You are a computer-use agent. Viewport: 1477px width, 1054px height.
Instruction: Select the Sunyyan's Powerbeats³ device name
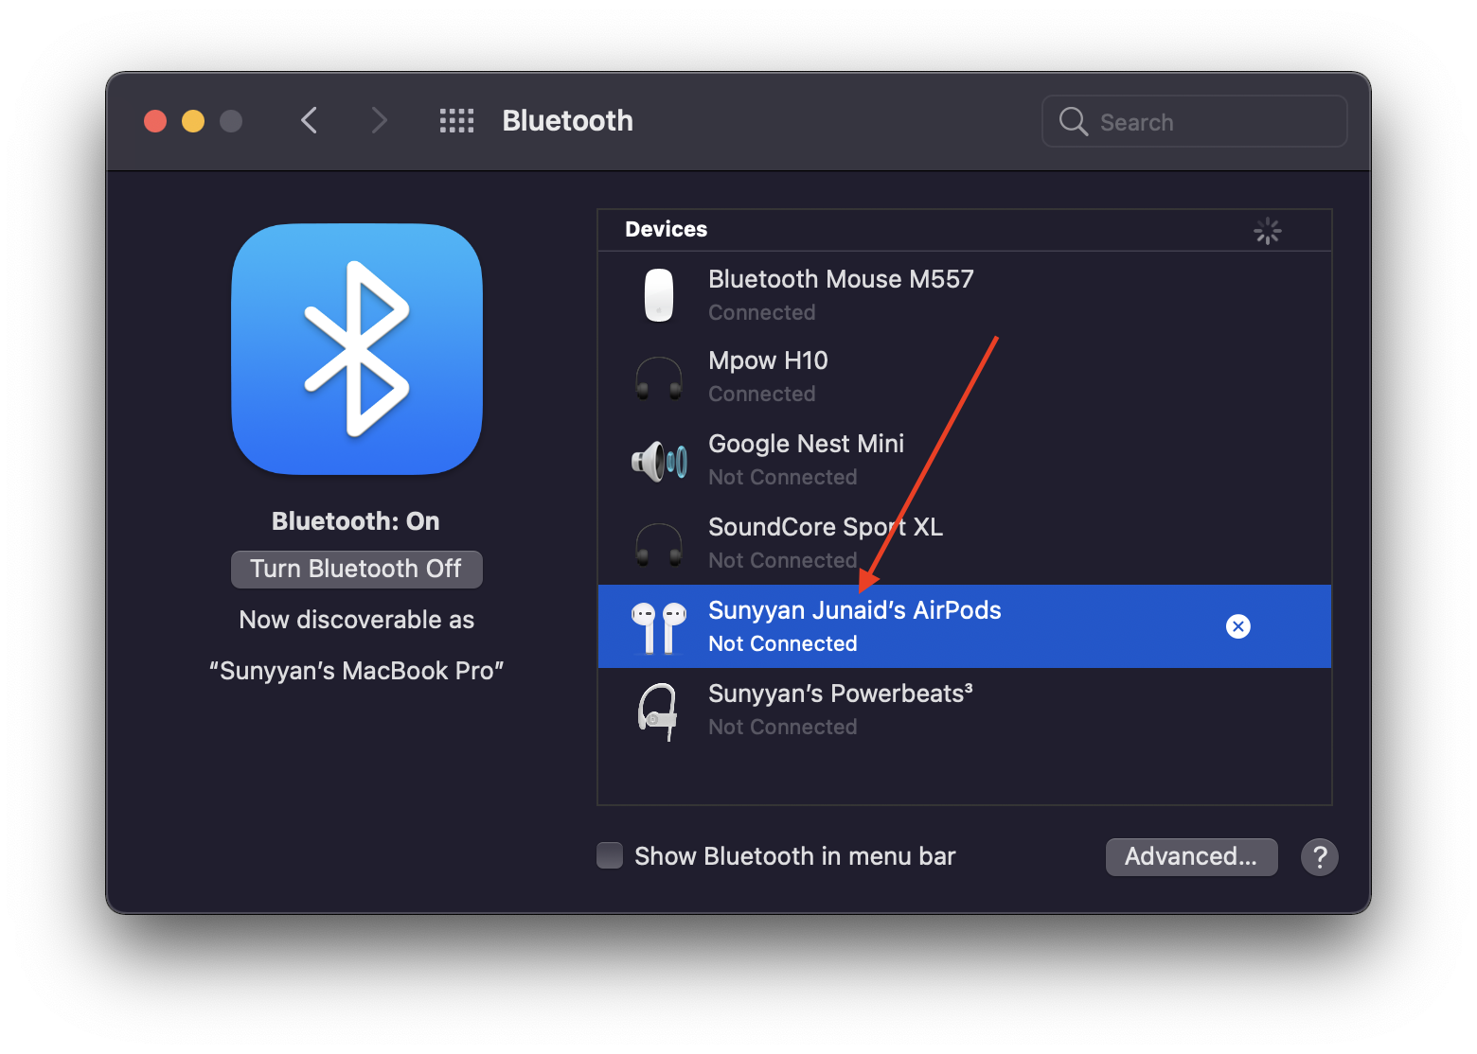point(841,694)
